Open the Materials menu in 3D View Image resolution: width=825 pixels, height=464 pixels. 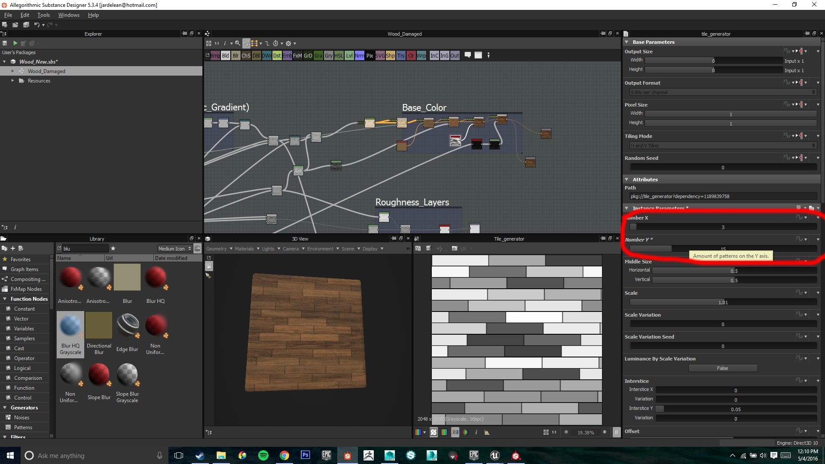(x=247, y=249)
